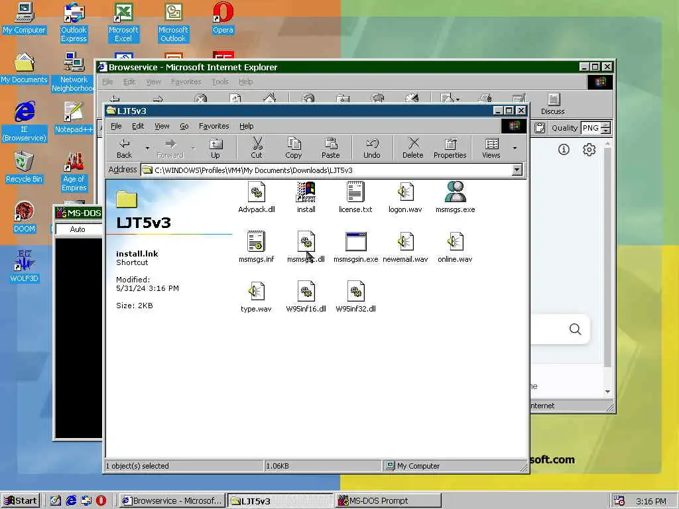Open the Auto font dropdown in MS-DOS window
The height and width of the screenshot is (509, 679).
(78, 229)
